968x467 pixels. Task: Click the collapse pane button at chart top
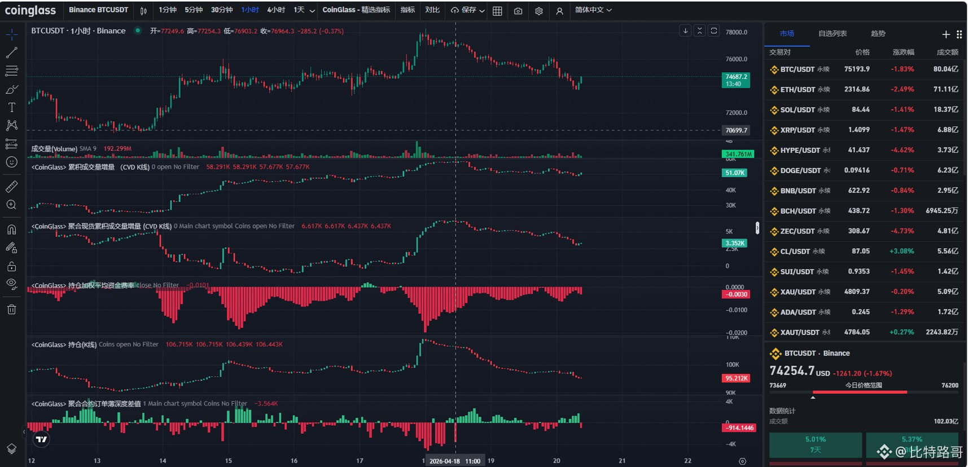pyautogui.click(x=699, y=31)
